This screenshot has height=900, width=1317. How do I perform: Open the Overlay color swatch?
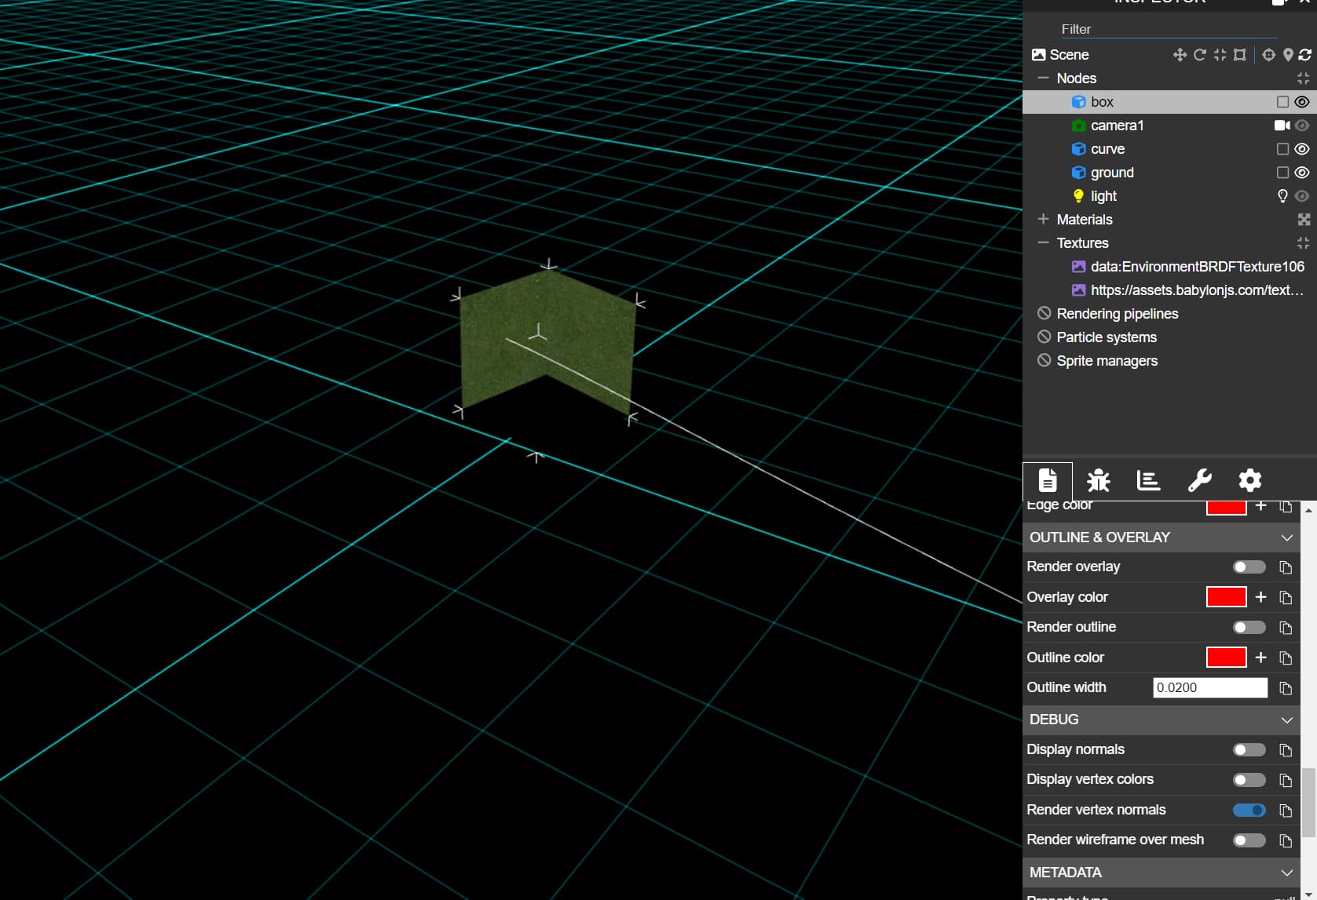pyautogui.click(x=1226, y=597)
